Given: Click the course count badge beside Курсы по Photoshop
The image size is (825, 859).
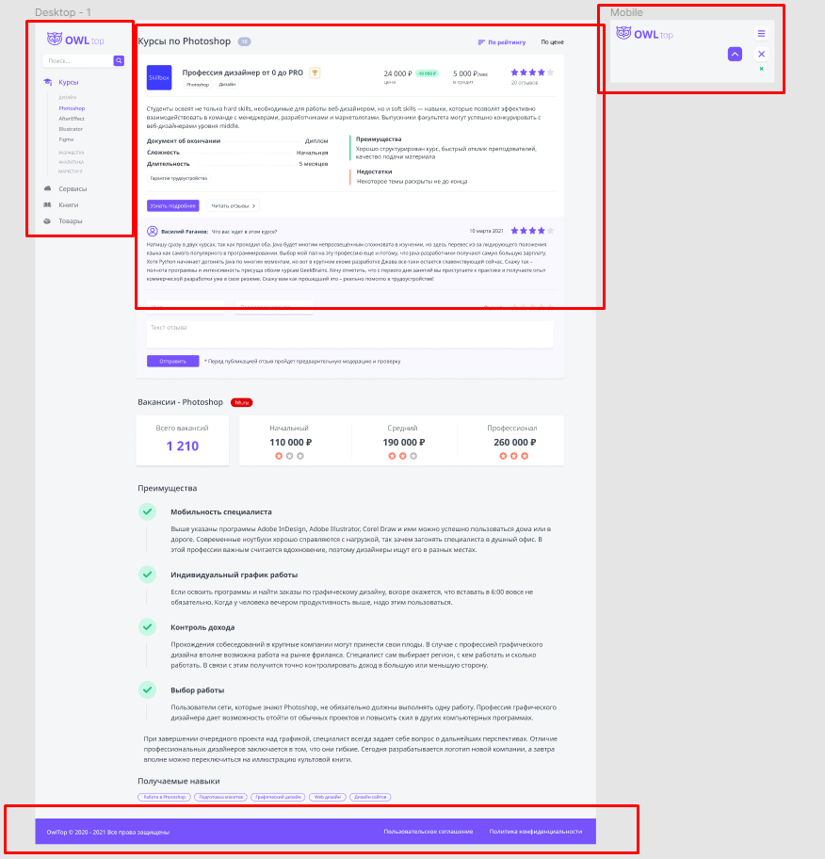Looking at the screenshot, I should click(244, 41).
